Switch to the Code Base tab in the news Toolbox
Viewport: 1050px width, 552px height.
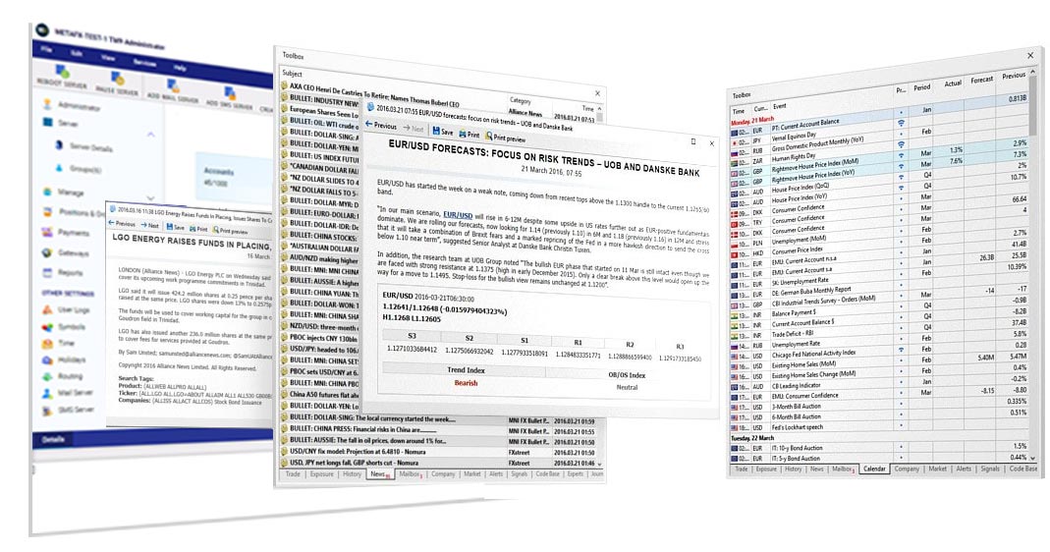pos(547,473)
